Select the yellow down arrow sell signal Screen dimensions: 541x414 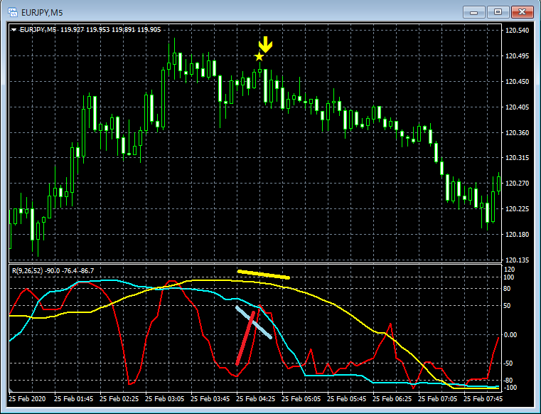click(x=265, y=45)
